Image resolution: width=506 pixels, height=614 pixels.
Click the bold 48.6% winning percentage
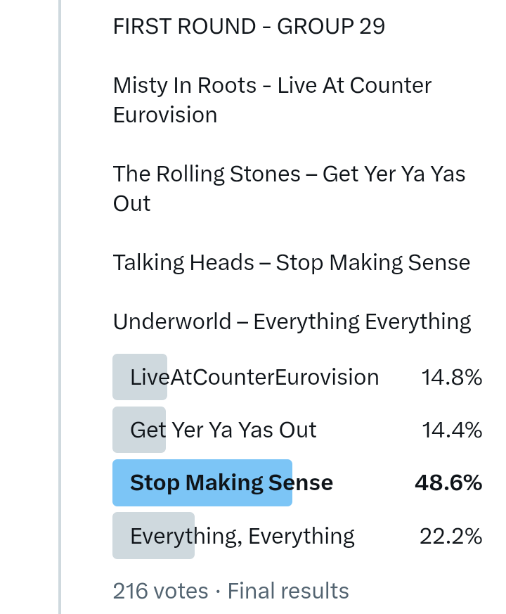click(x=448, y=482)
